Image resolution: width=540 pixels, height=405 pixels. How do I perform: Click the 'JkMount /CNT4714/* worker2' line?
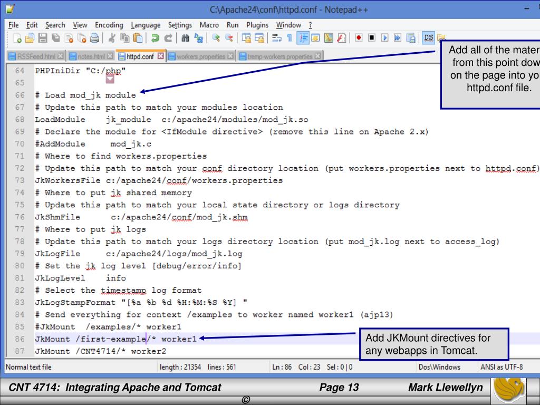tap(101, 351)
